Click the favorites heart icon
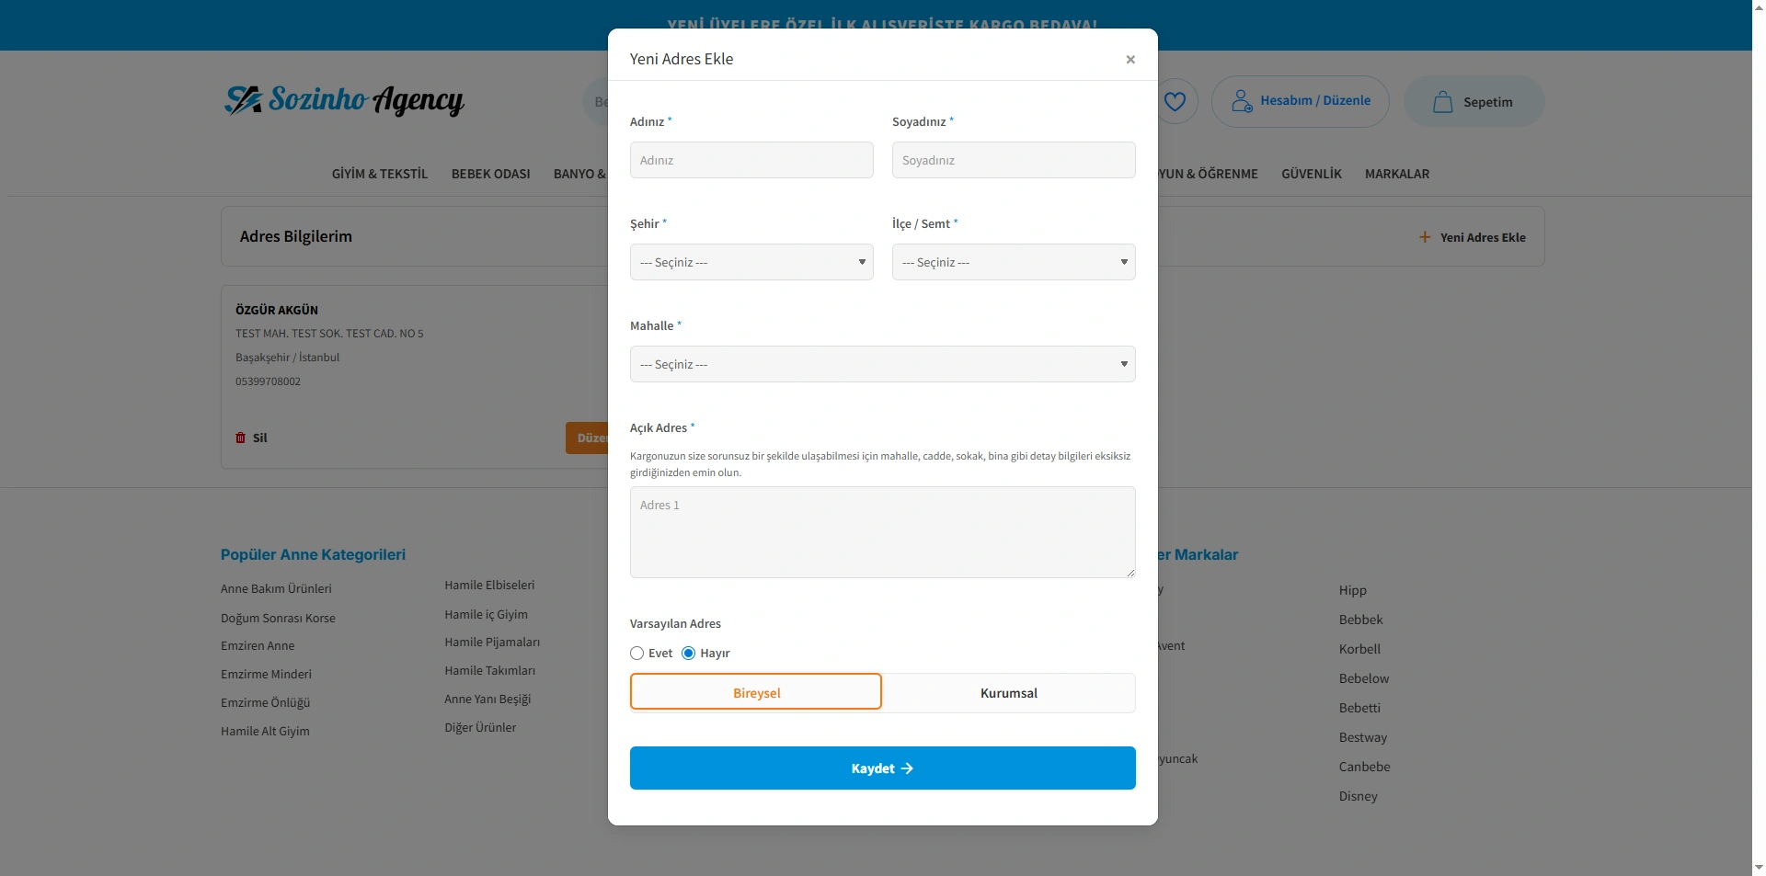The height and width of the screenshot is (876, 1766). (x=1175, y=101)
